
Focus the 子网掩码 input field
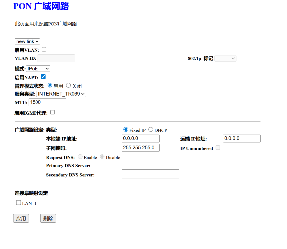click(141, 148)
